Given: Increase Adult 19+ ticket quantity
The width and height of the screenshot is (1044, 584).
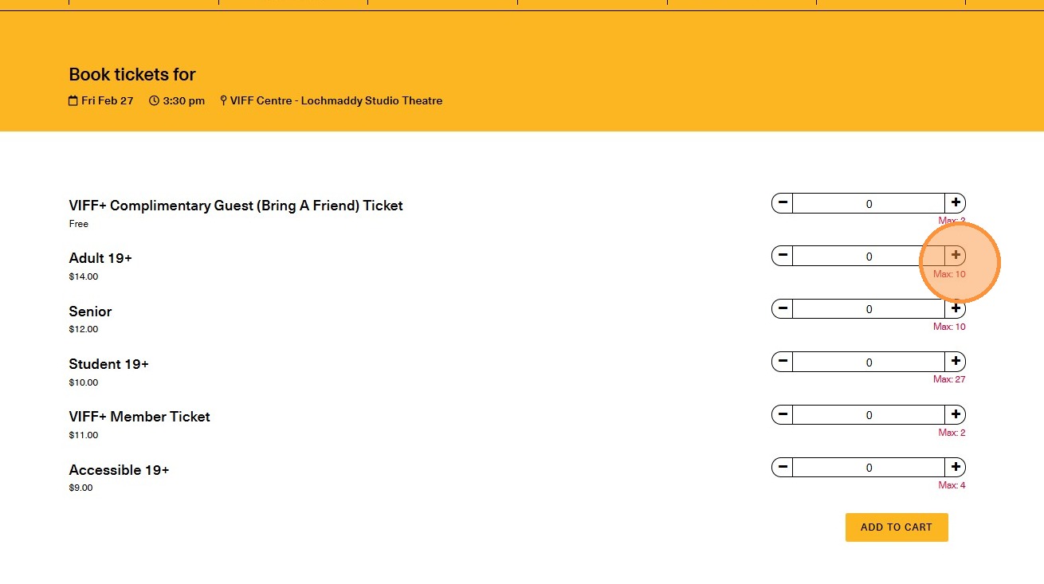Looking at the screenshot, I should point(956,256).
